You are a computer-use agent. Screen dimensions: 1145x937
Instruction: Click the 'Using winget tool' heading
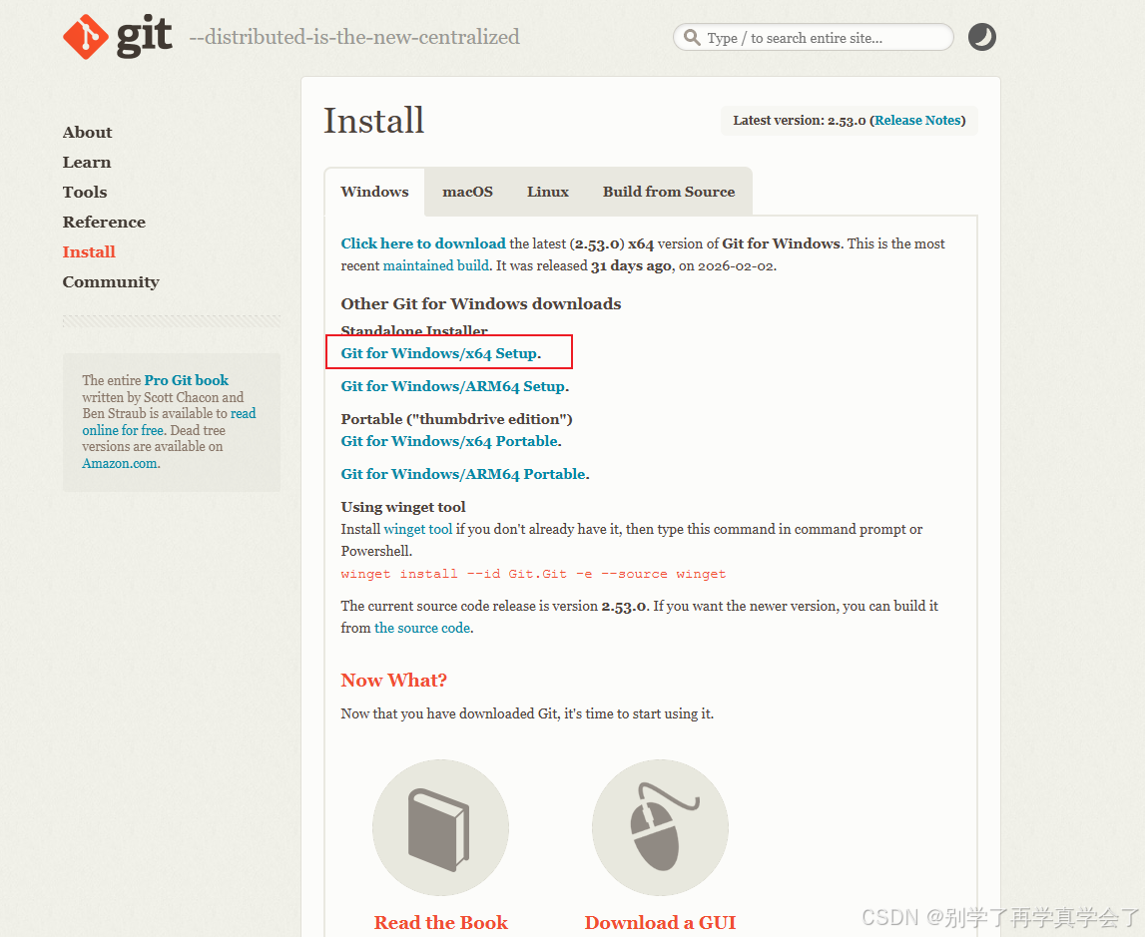(403, 507)
